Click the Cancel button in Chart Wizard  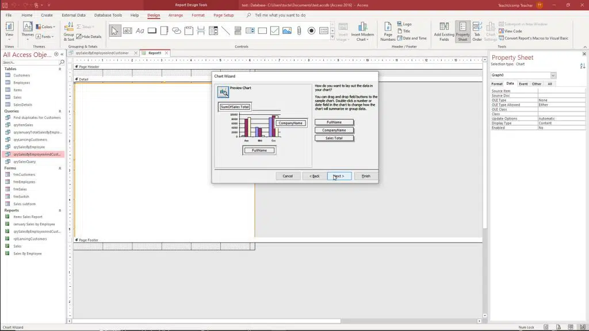[x=288, y=176]
